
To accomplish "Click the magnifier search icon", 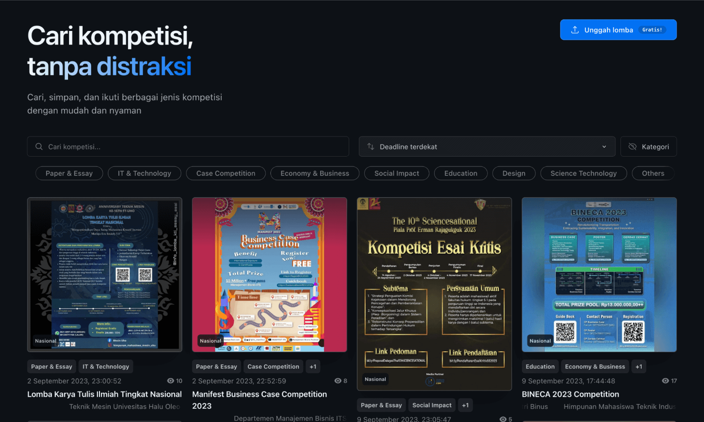I will 39,147.
